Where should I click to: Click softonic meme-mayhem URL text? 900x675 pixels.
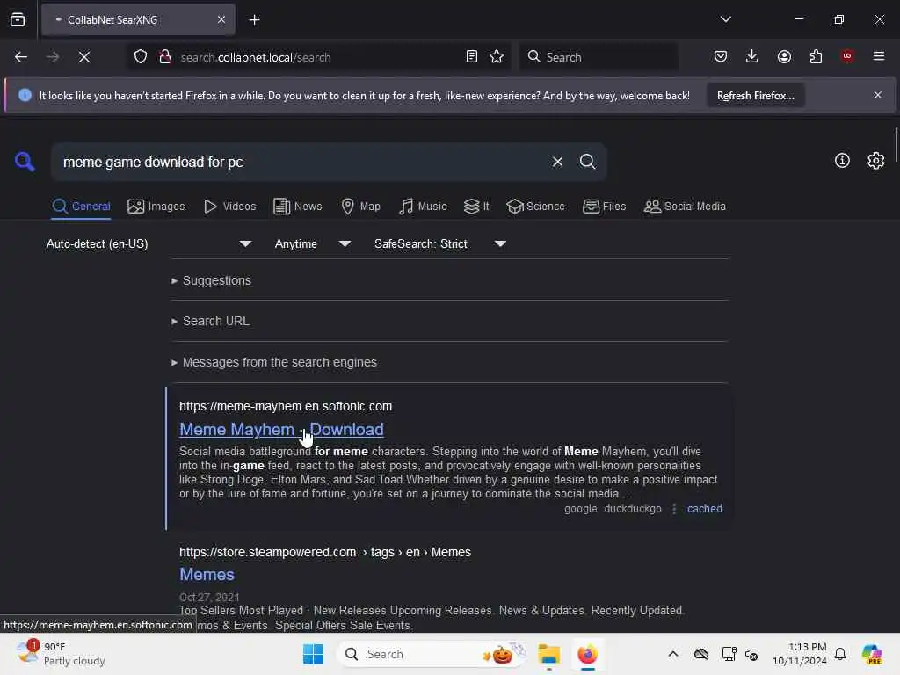point(286,406)
